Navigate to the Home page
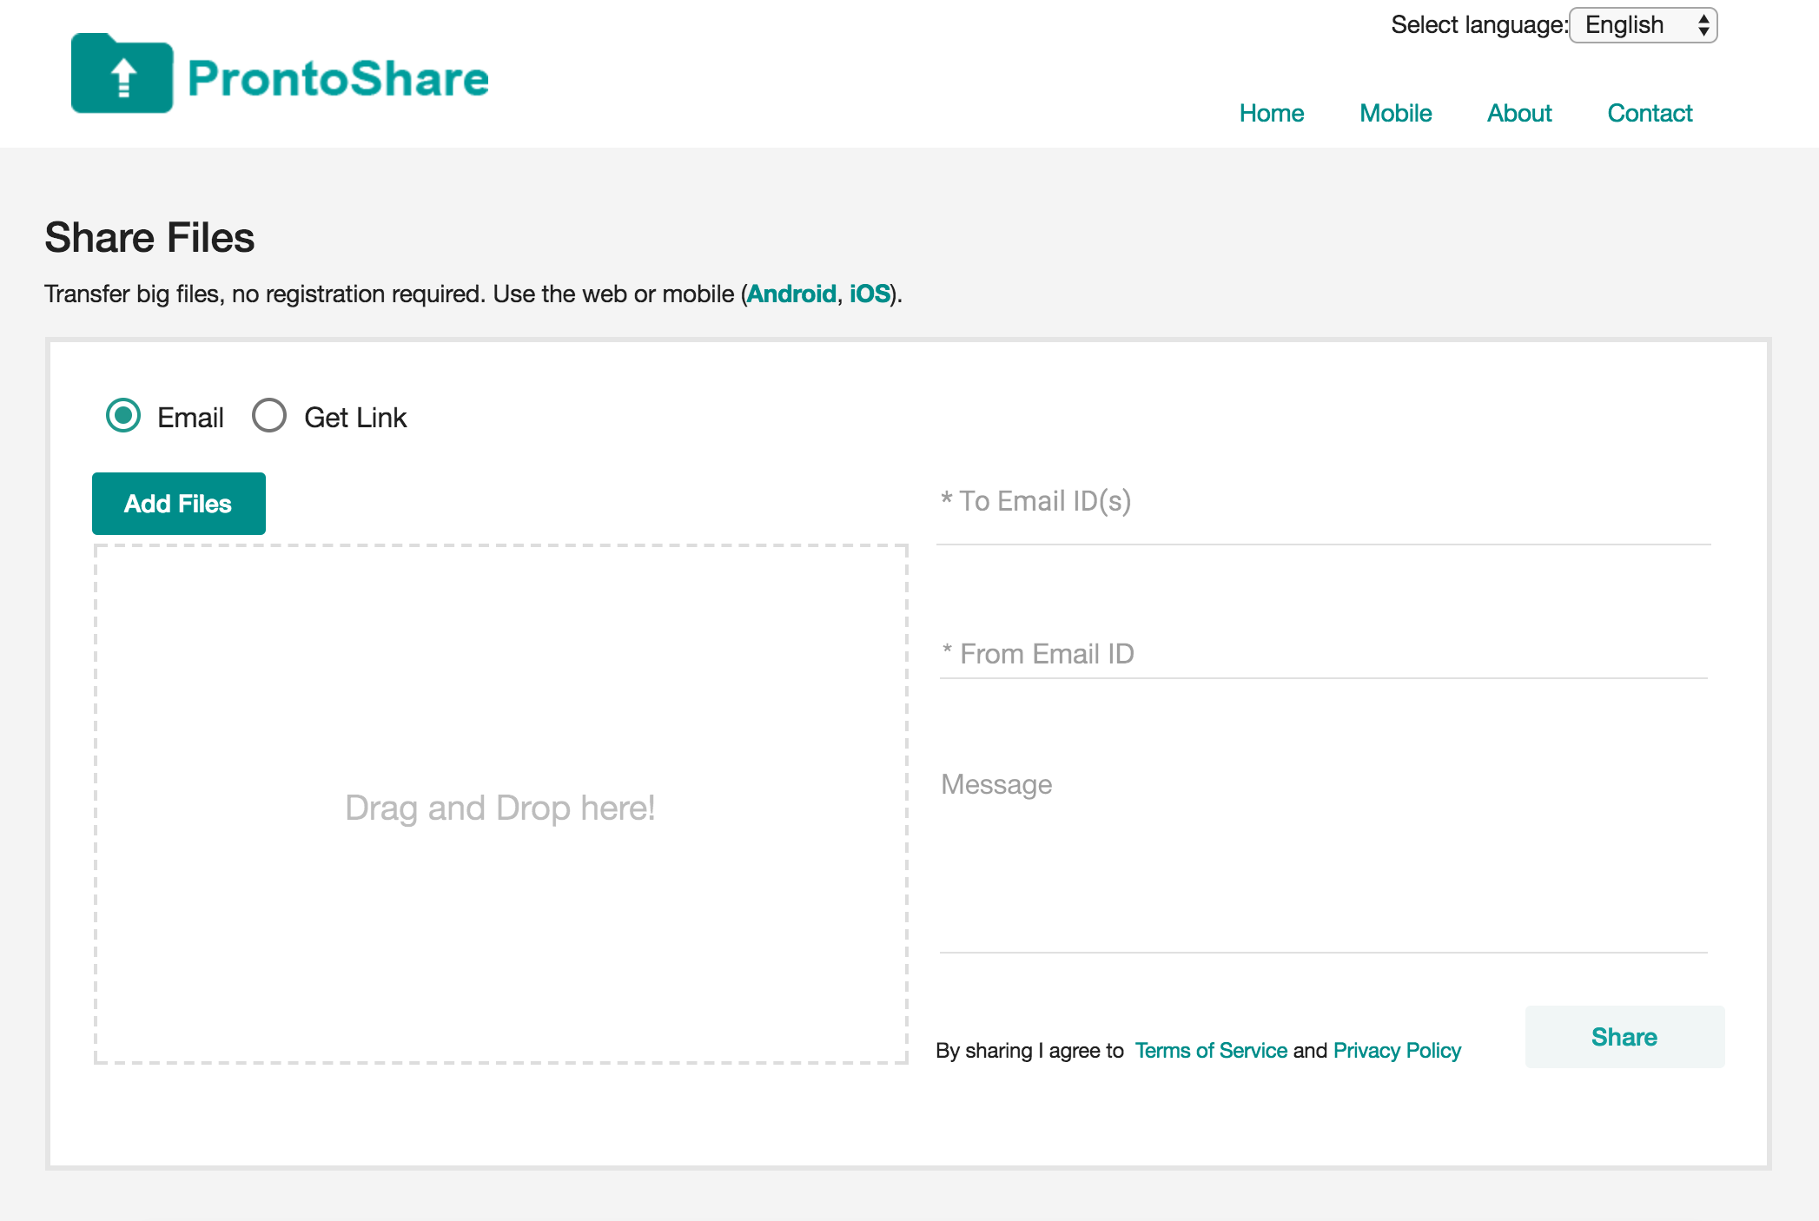 click(x=1272, y=113)
